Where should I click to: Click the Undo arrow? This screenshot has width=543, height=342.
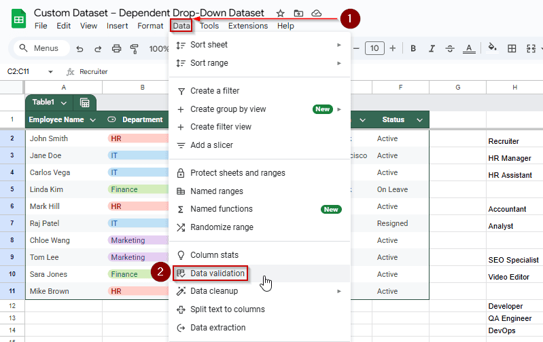[x=80, y=49]
